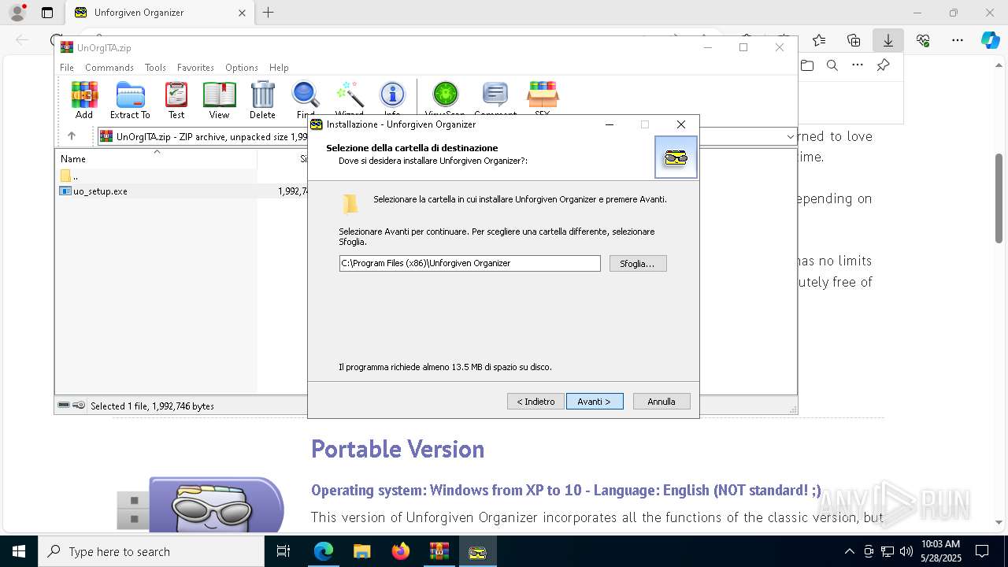Open Edge Favorites star-list icon
This screenshot has width=1008, height=567.
point(819,40)
